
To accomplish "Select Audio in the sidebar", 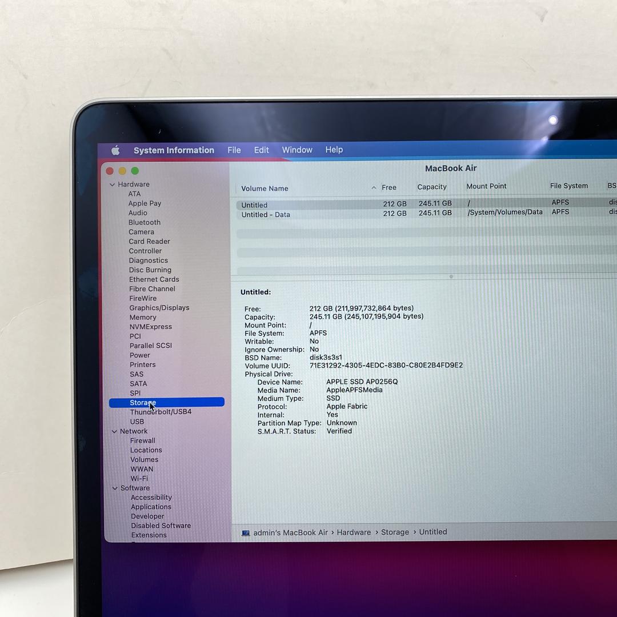I will click(138, 213).
